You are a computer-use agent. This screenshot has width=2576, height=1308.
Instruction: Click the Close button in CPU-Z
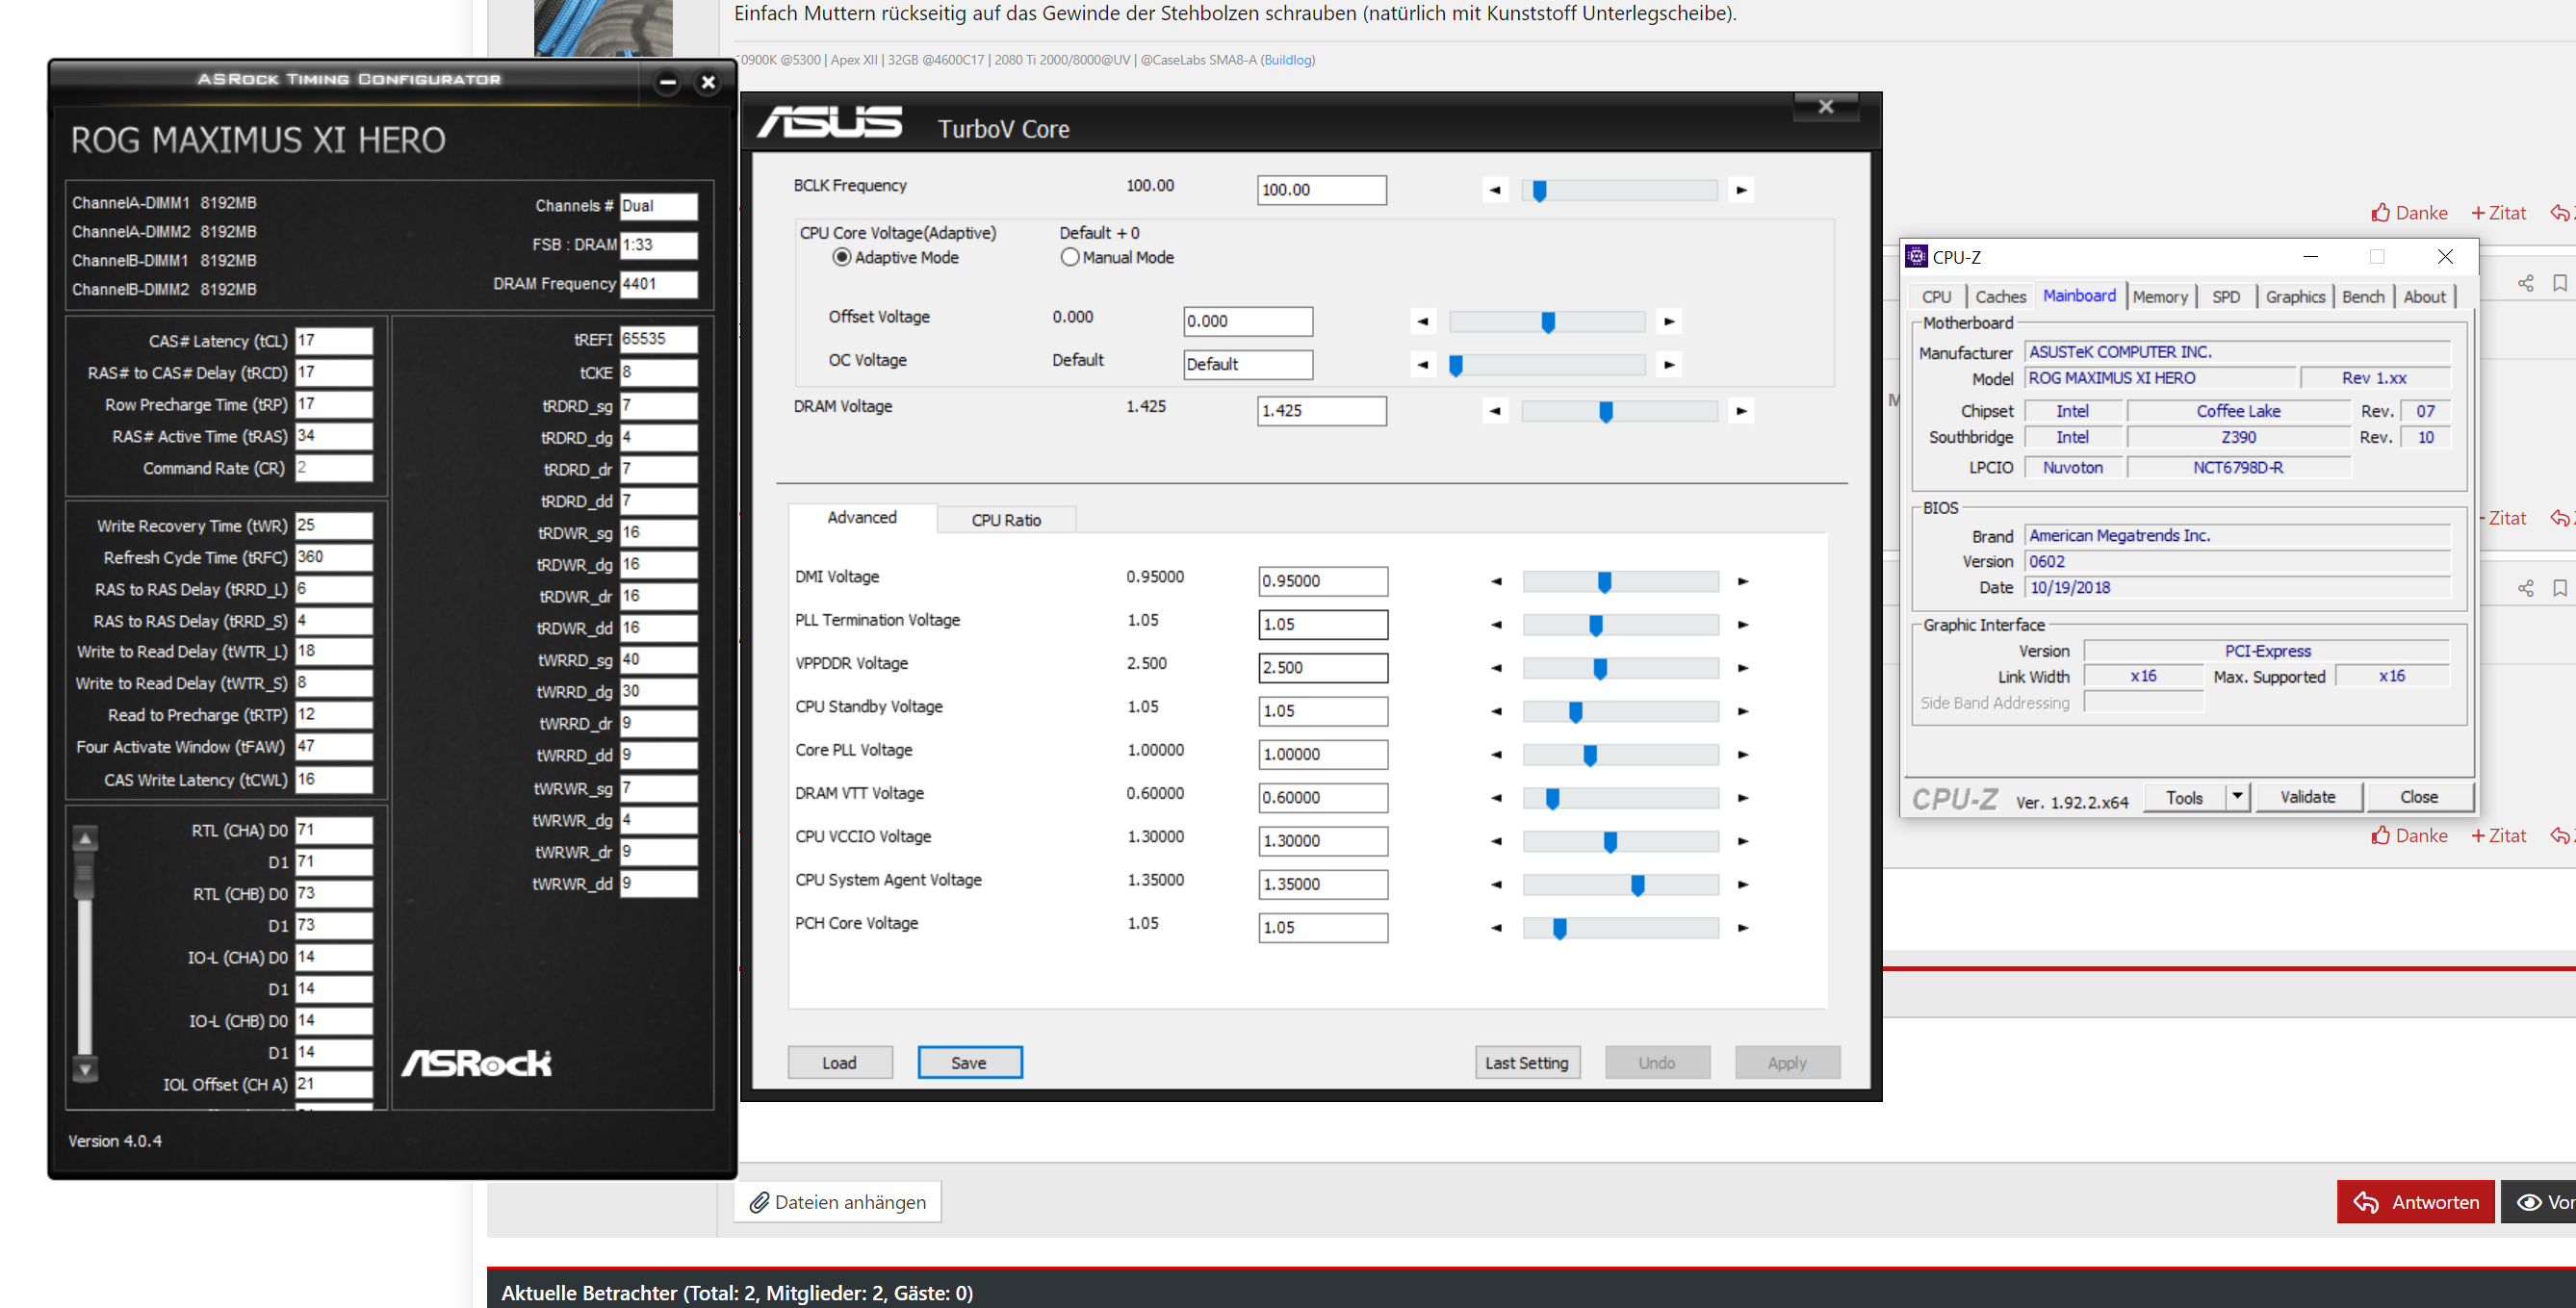click(x=2418, y=797)
